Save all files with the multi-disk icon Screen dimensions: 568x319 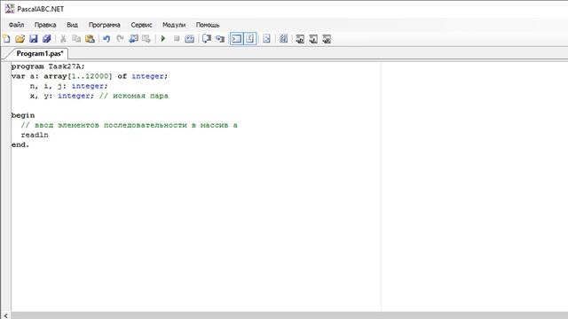coord(47,39)
